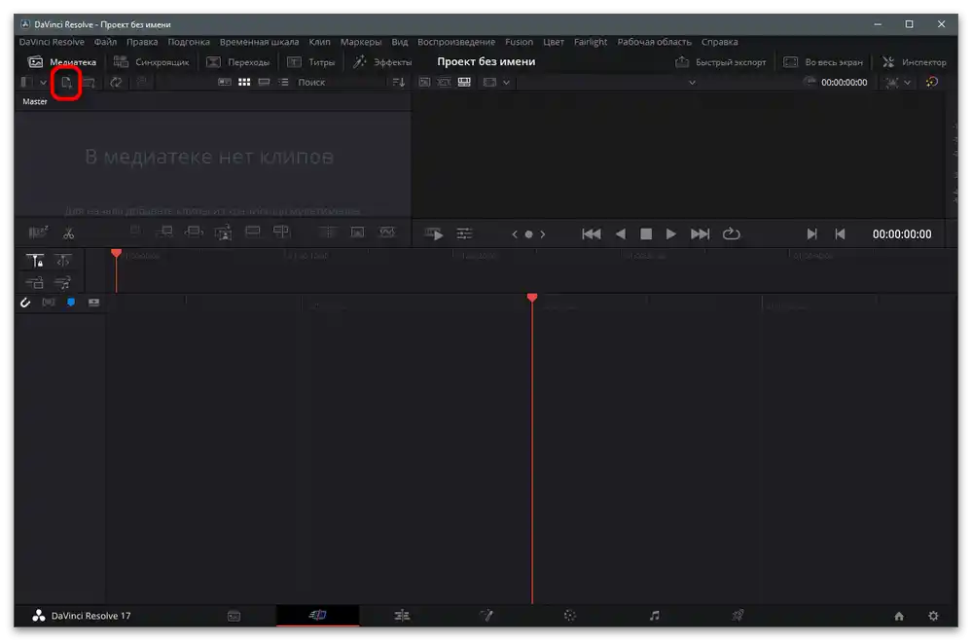Play the timeline forward
The width and height of the screenshot is (972, 641).
(x=670, y=233)
